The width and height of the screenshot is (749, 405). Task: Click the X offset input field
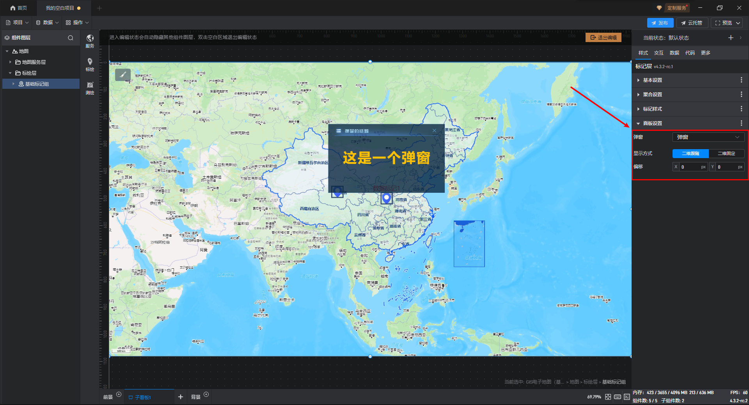click(x=690, y=167)
